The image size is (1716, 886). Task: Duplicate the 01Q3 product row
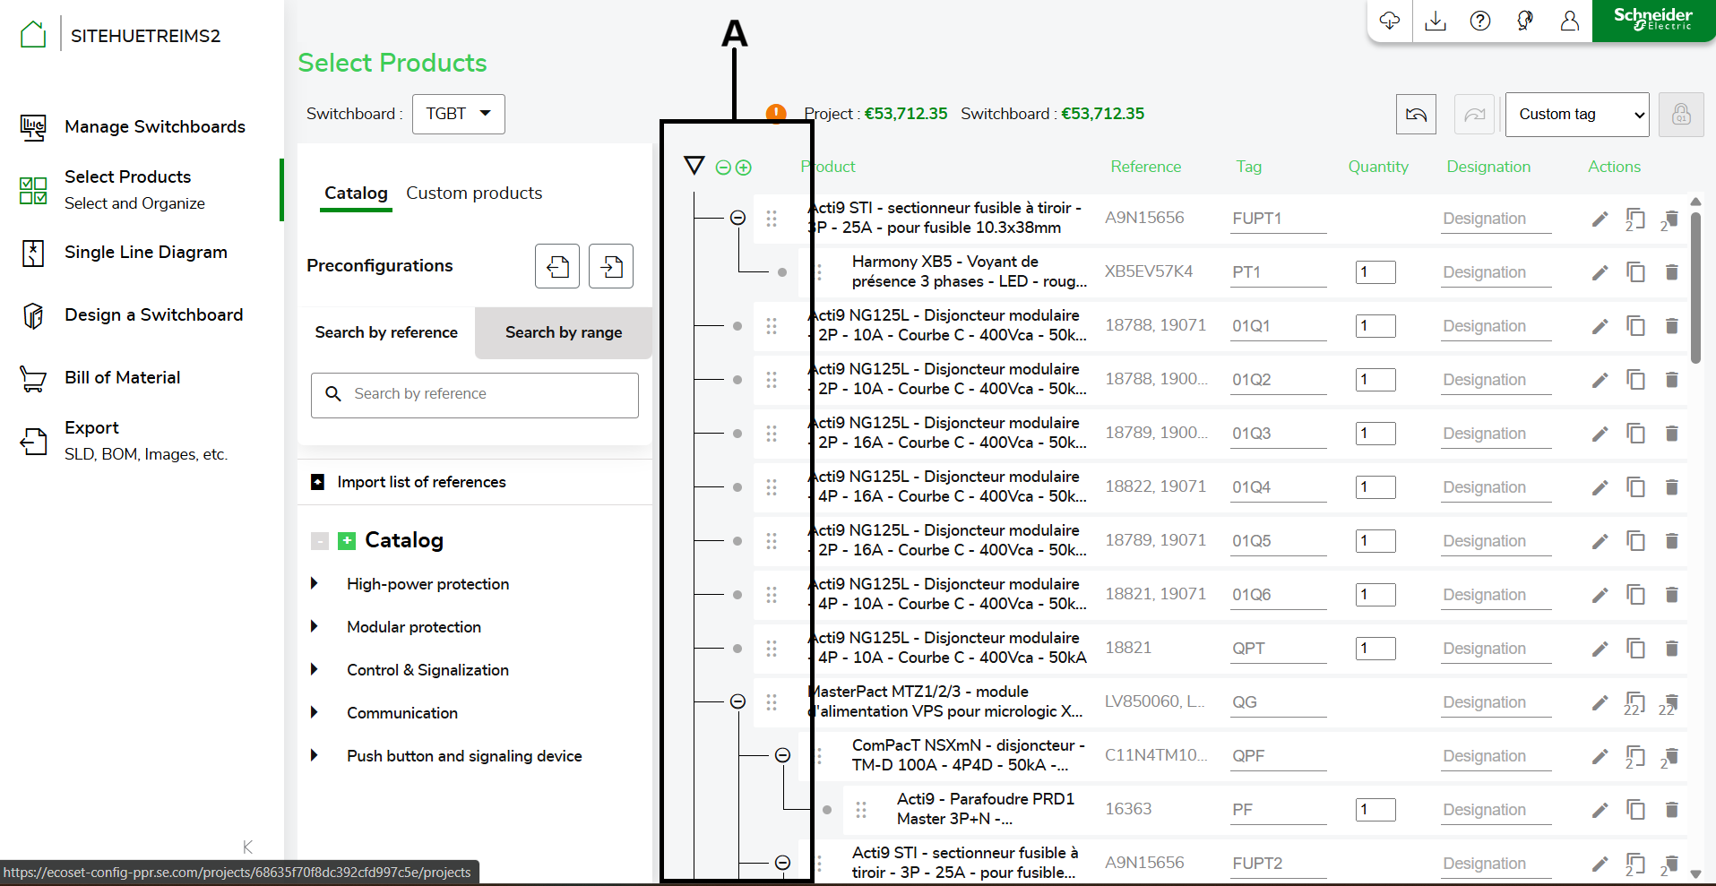1635,434
